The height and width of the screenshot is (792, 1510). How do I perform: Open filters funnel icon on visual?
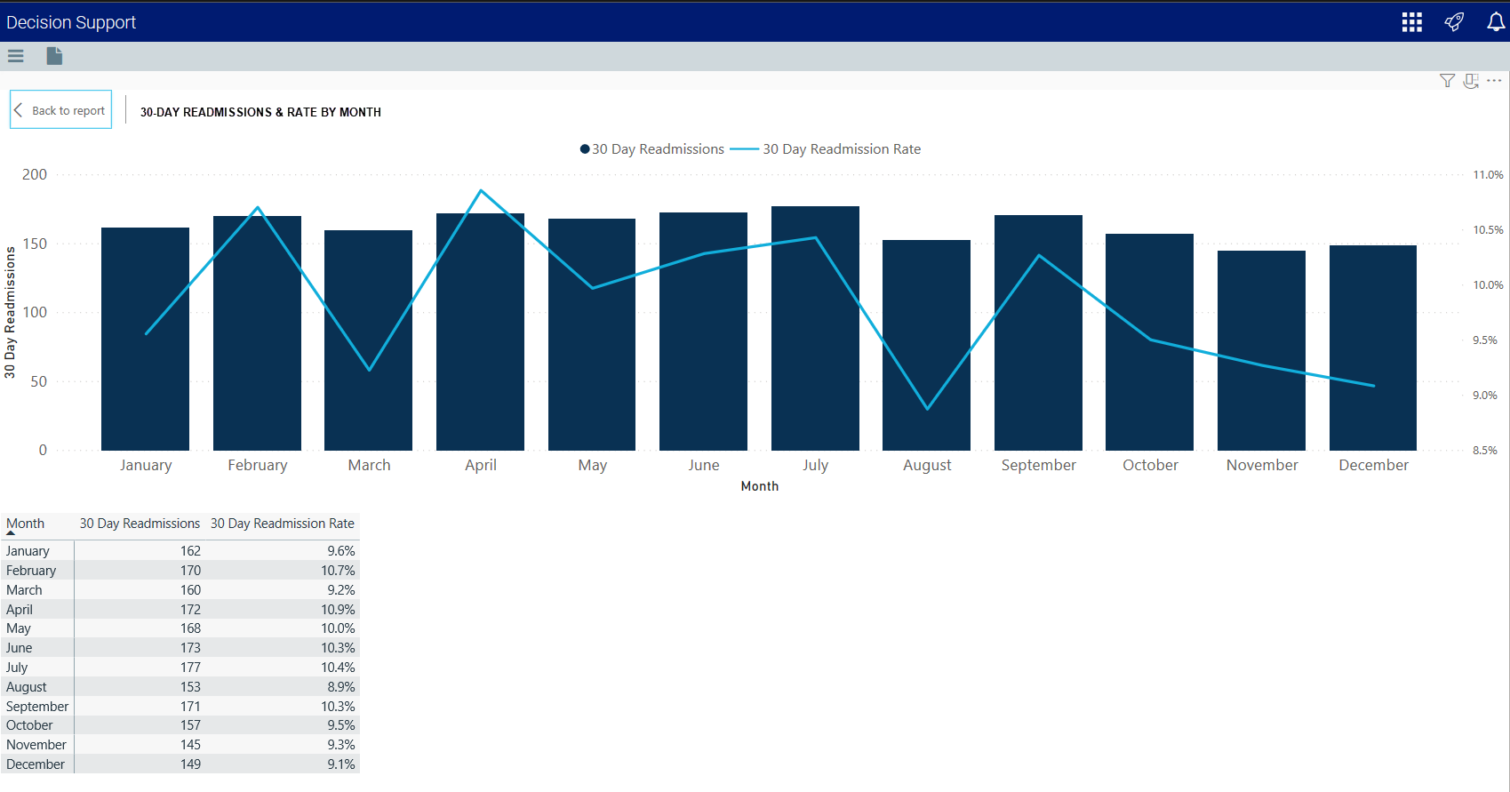coord(1447,81)
